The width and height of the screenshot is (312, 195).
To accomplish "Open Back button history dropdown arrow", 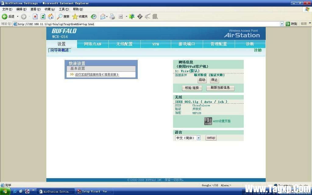I will click(17, 16).
